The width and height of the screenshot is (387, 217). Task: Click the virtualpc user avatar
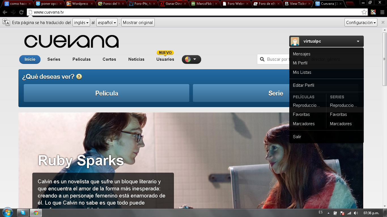click(x=295, y=41)
